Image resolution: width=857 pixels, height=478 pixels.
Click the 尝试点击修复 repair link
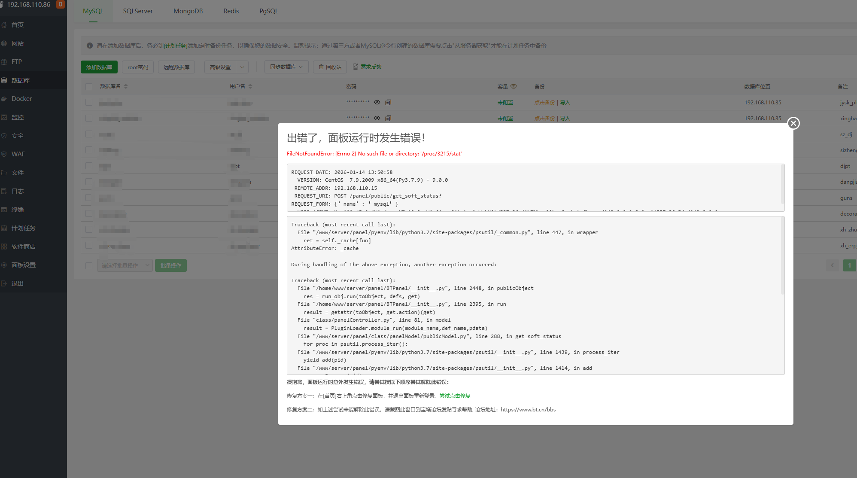coord(455,396)
